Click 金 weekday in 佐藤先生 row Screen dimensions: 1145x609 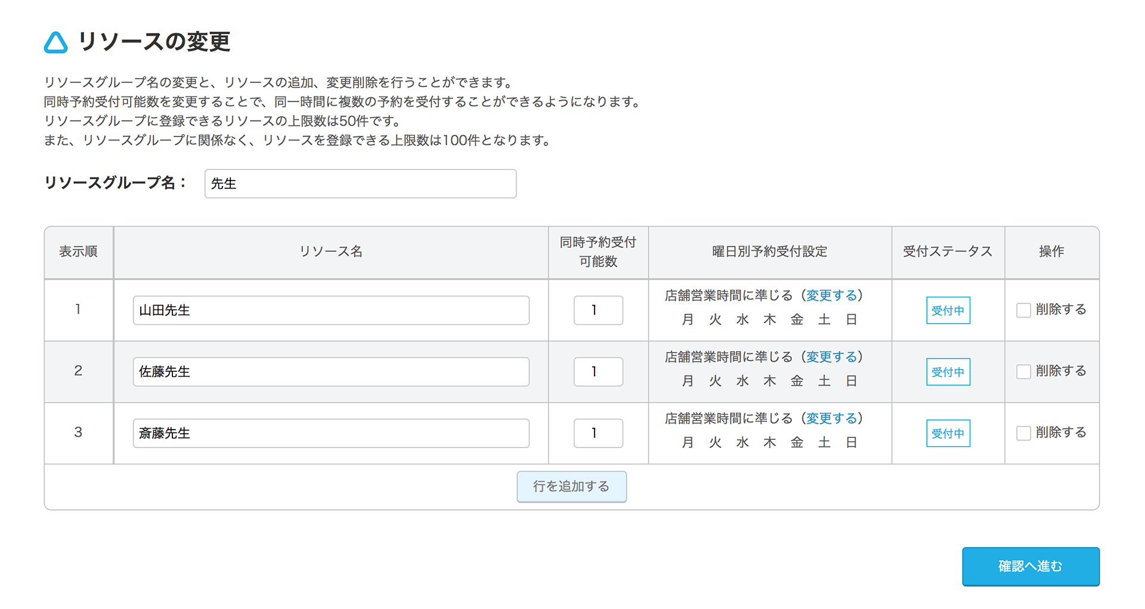(797, 381)
